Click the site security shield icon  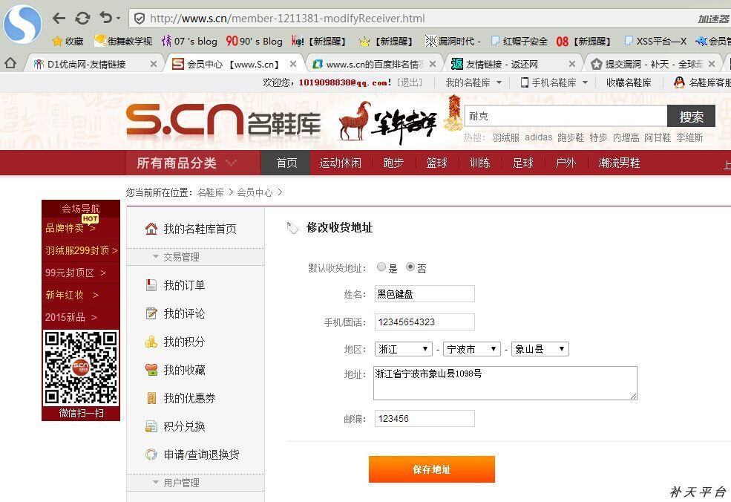coord(139,19)
